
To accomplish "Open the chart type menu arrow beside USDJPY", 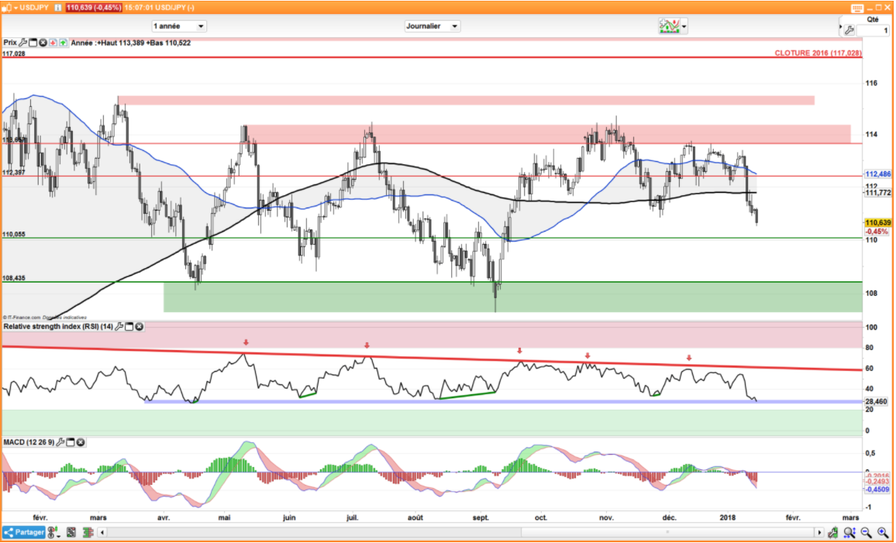I will (x=16, y=8).
